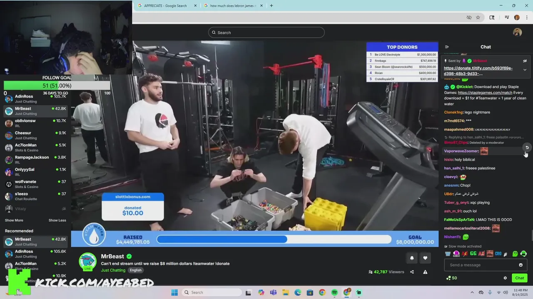Select the green headset emote
Screen dimensions: 533x299
click(523, 254)
